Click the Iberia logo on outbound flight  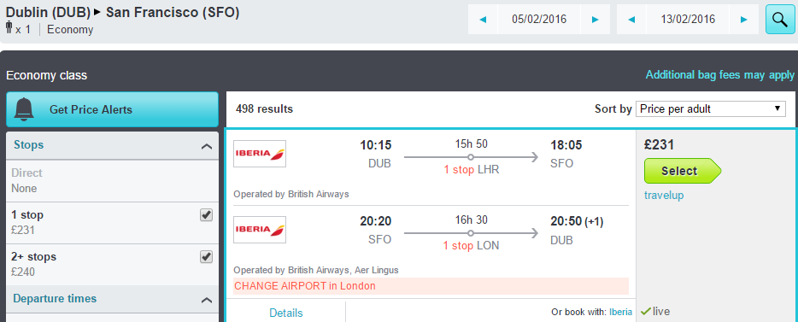click(x=260, y=154)
